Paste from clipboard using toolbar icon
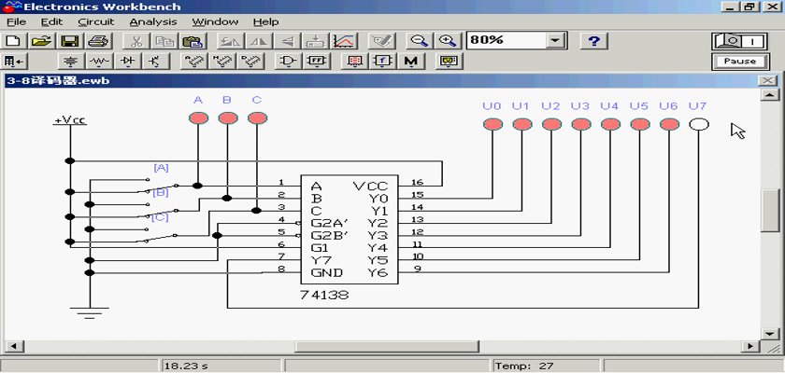This screenshot has height=373, width=785. [192, 41]
